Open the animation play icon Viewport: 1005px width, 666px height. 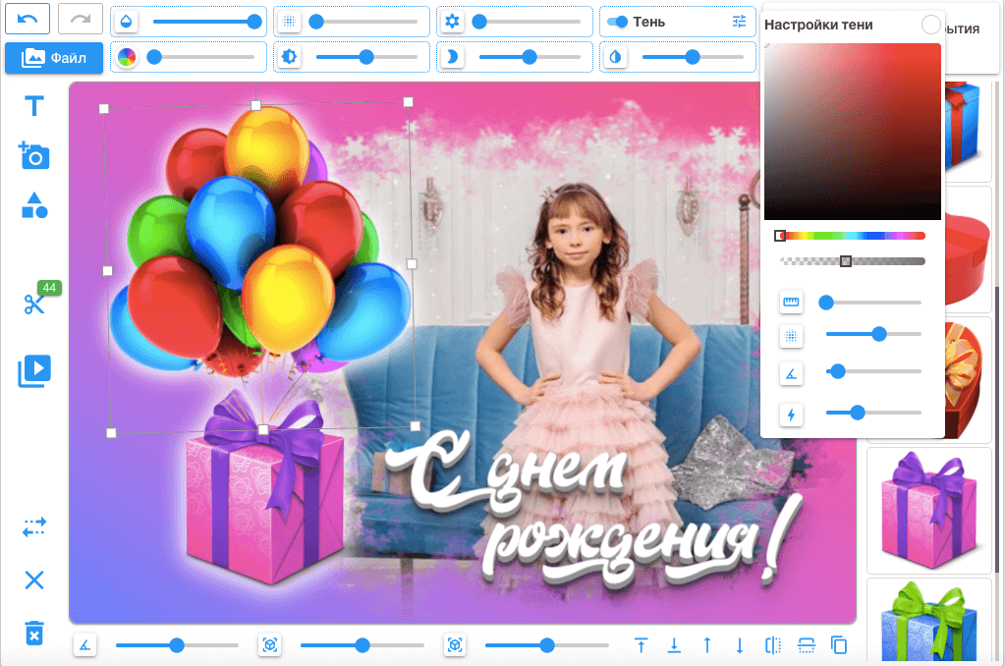coord(34,370)
